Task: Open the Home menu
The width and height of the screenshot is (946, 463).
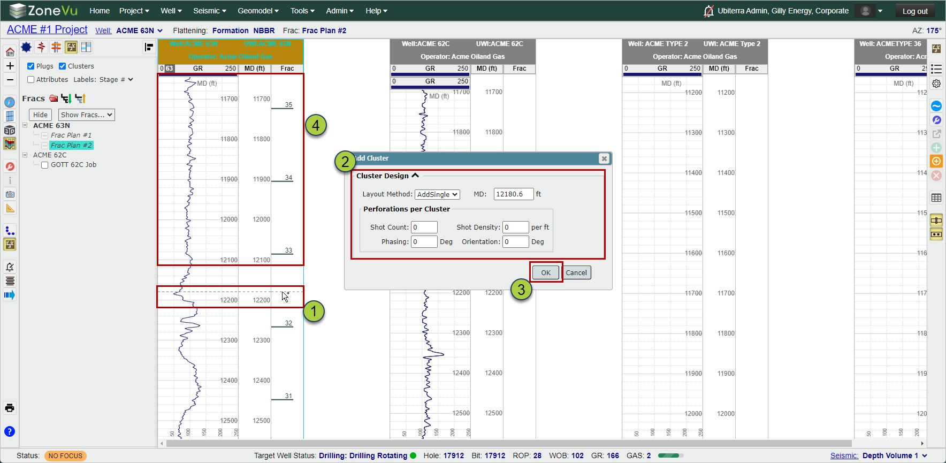Action: pos(100,11)
